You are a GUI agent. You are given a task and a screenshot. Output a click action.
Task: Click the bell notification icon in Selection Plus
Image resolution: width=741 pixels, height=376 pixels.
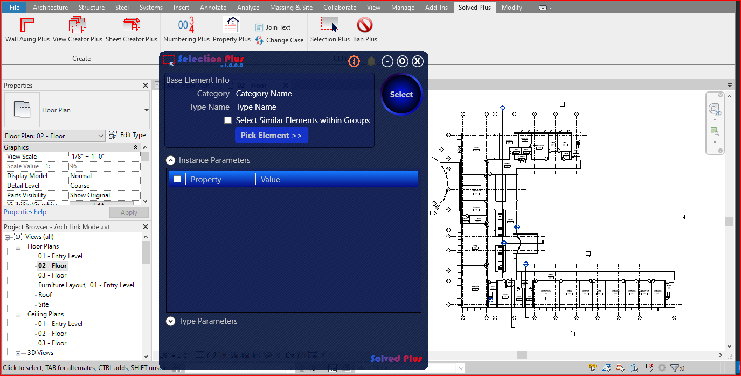pyautogui.click(x=371, y=61)
